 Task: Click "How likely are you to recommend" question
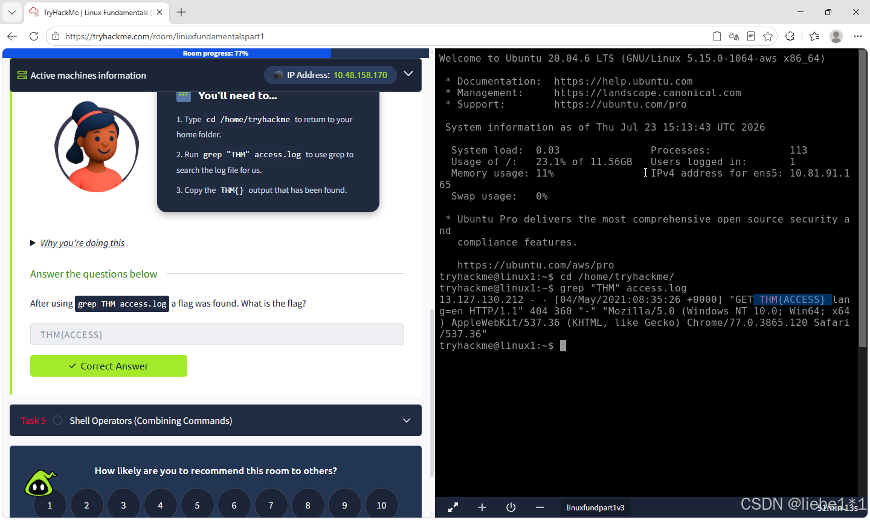(216, 470)
